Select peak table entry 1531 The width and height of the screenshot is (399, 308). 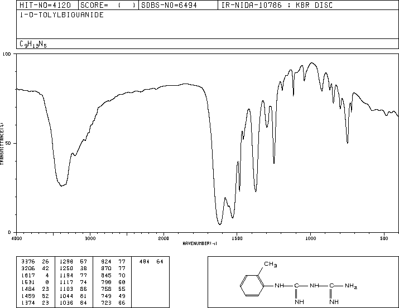click(x=35, y=282)
